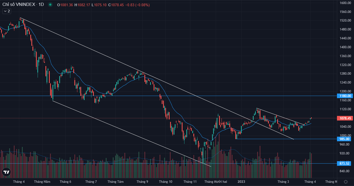Viewport: 354px width, 186px height.
Task: Click Tháng Năm on the time axis
Action: click(x=42, y=182)
